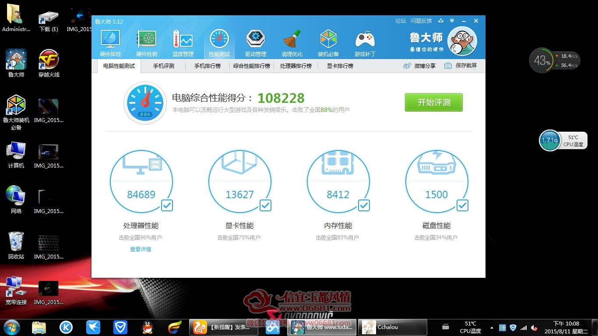Open the 论坛 forum link

401,21
